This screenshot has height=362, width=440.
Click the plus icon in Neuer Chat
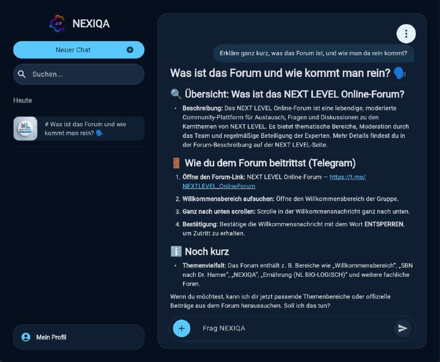point(130,50)
